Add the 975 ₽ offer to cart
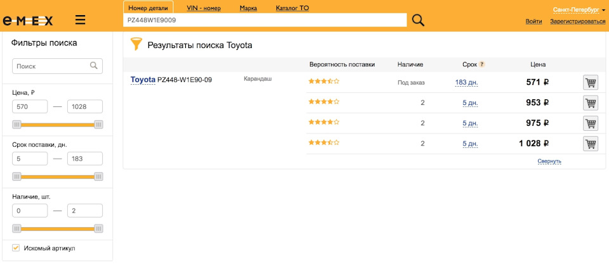This screenshot has width=609, height=265. pyautogui.click(x=591, y=123)
